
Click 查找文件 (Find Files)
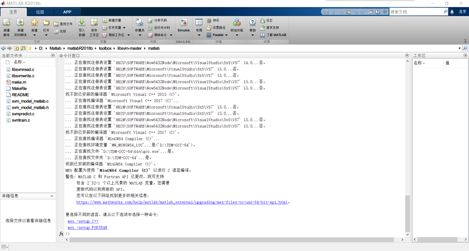point(63,24)
